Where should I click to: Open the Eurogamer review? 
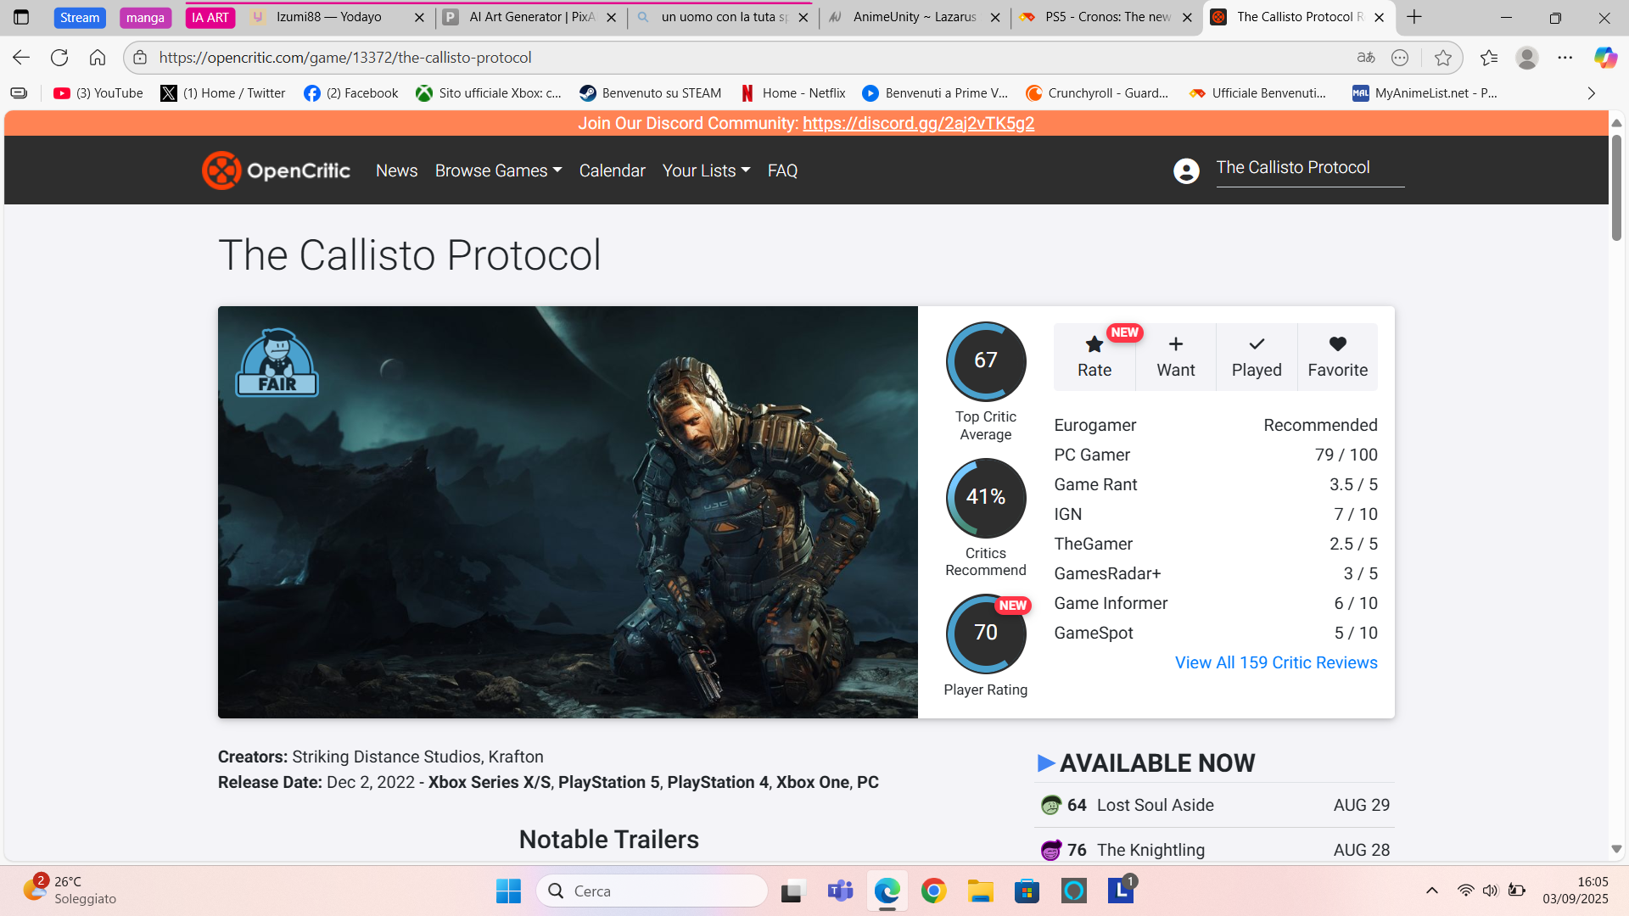(x=1216, y=425)
